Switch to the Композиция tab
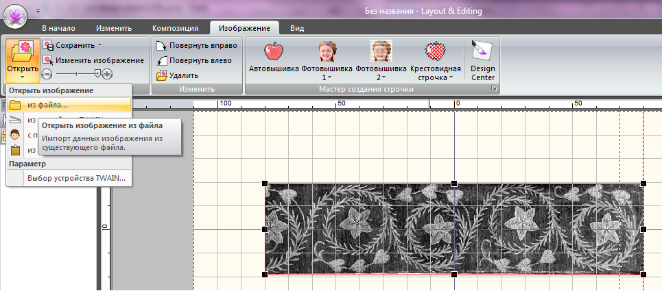The width and height of the screenshot is (662, 291). point(175,28)
